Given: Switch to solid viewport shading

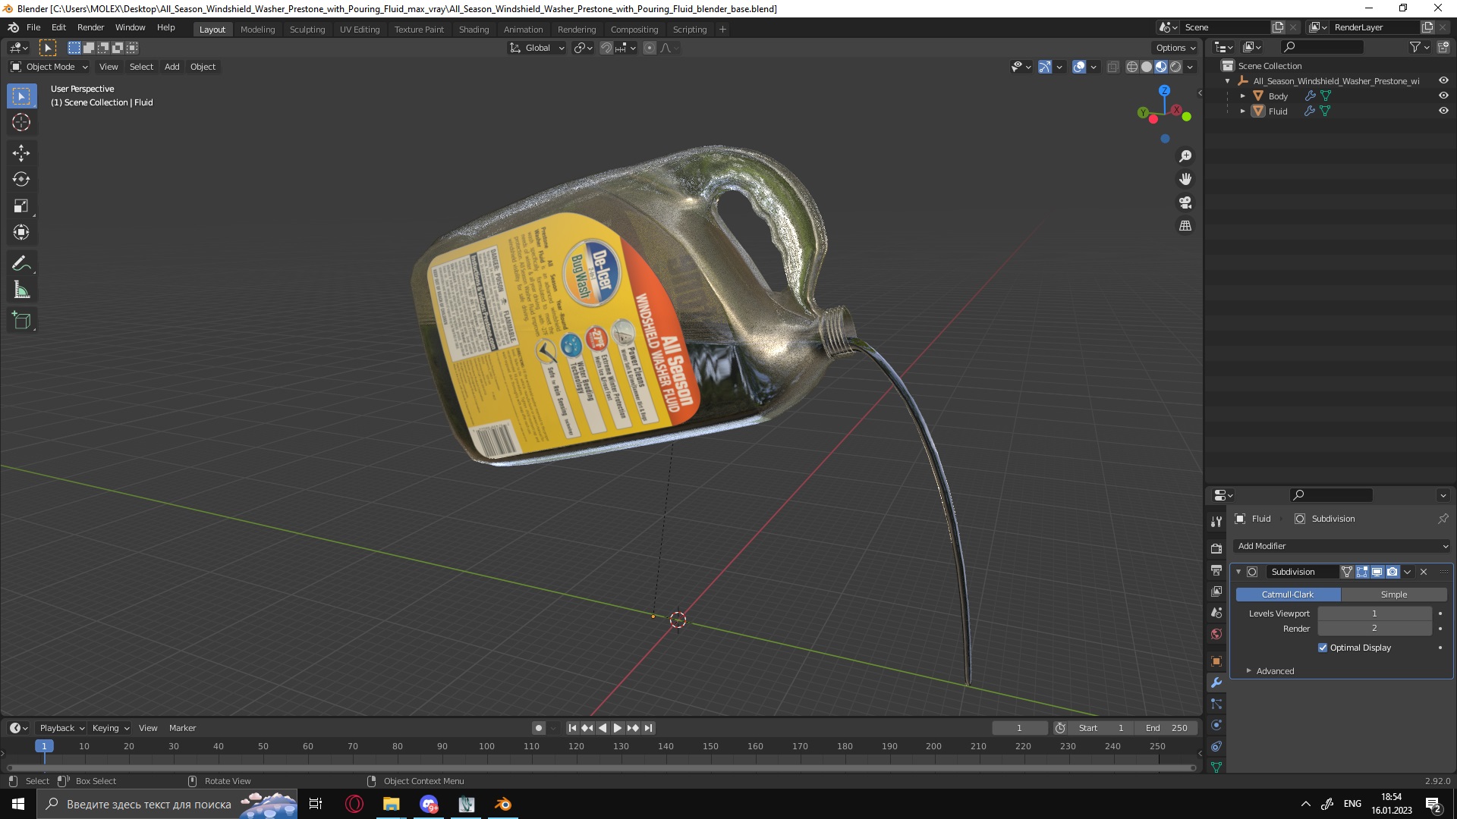Looking at the screenshot, I should [x=1147, y=67].
